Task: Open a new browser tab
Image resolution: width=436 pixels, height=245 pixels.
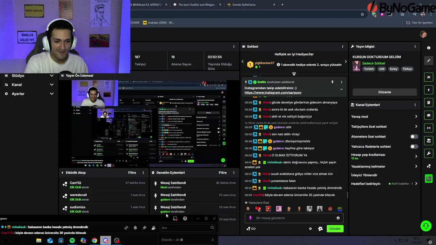Action: tap(282, 5)
